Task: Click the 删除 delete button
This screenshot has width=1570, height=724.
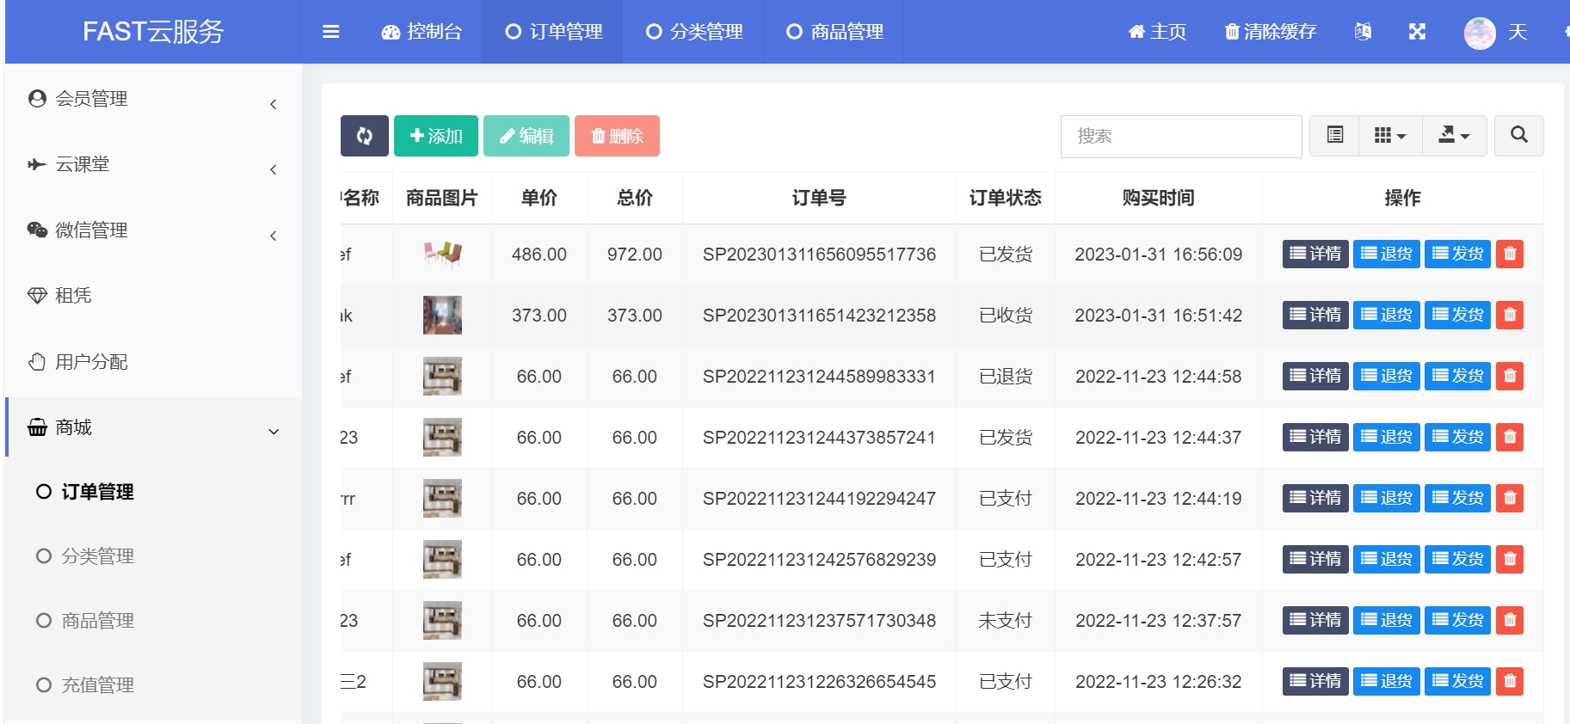Action: point(617,136)
